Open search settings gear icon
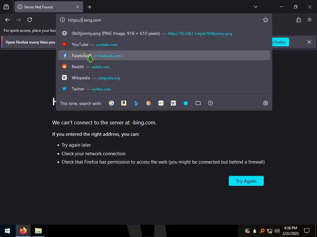The height and width of the screenshot is (237, 317). (265, 103)
